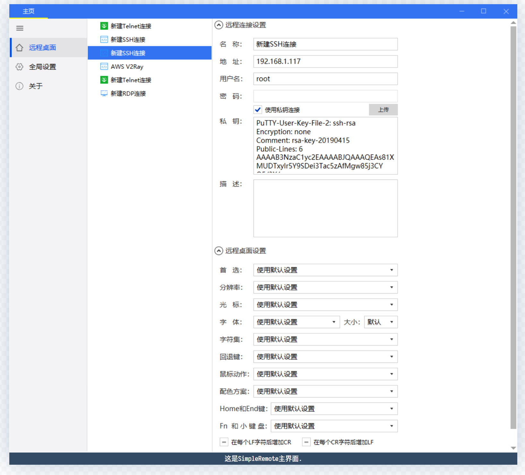This screenshot has height=475, width=525.
Task: Open the 全局设置 menu item
Action: click(42, 67)
